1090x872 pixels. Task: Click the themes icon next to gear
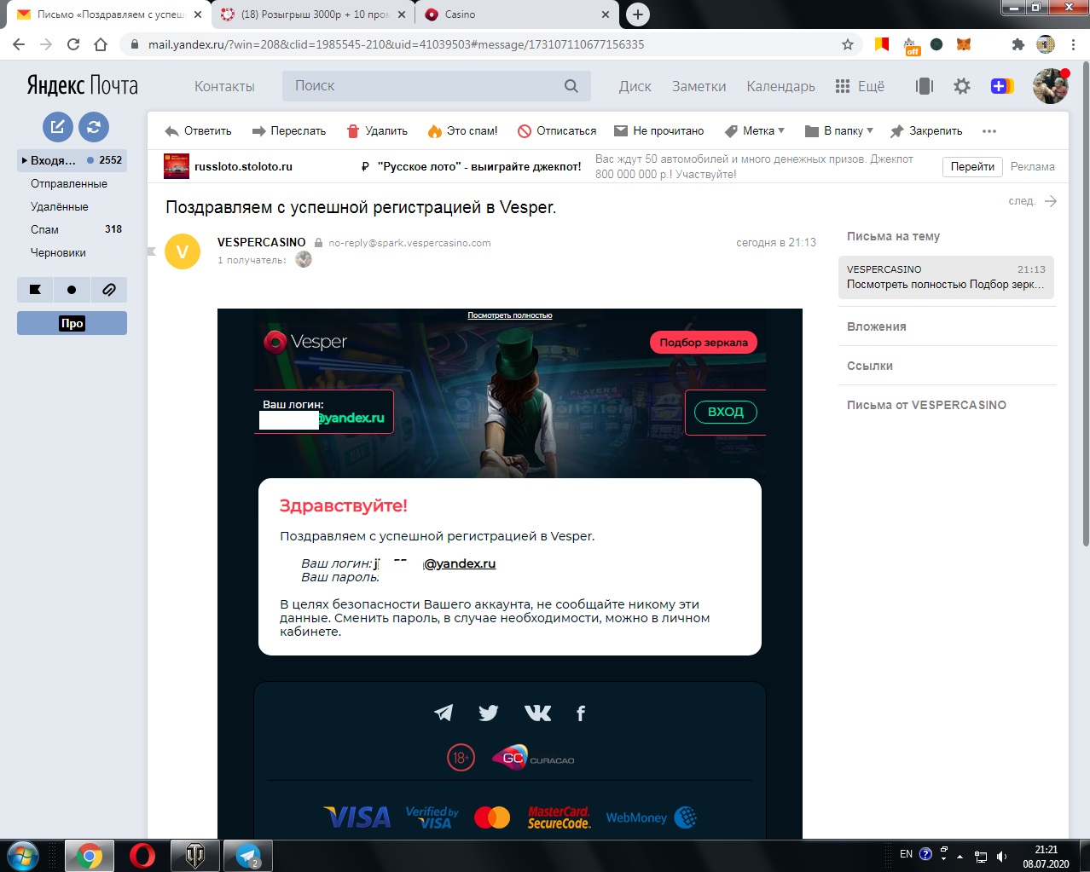(x=925, y=86)
